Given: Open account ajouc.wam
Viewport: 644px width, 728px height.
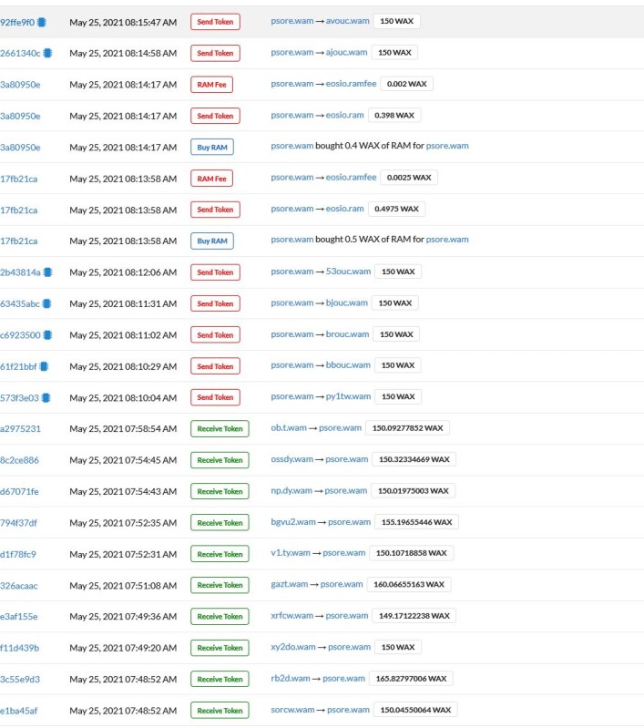Looking at the screenshot, I should click(346, 53).
